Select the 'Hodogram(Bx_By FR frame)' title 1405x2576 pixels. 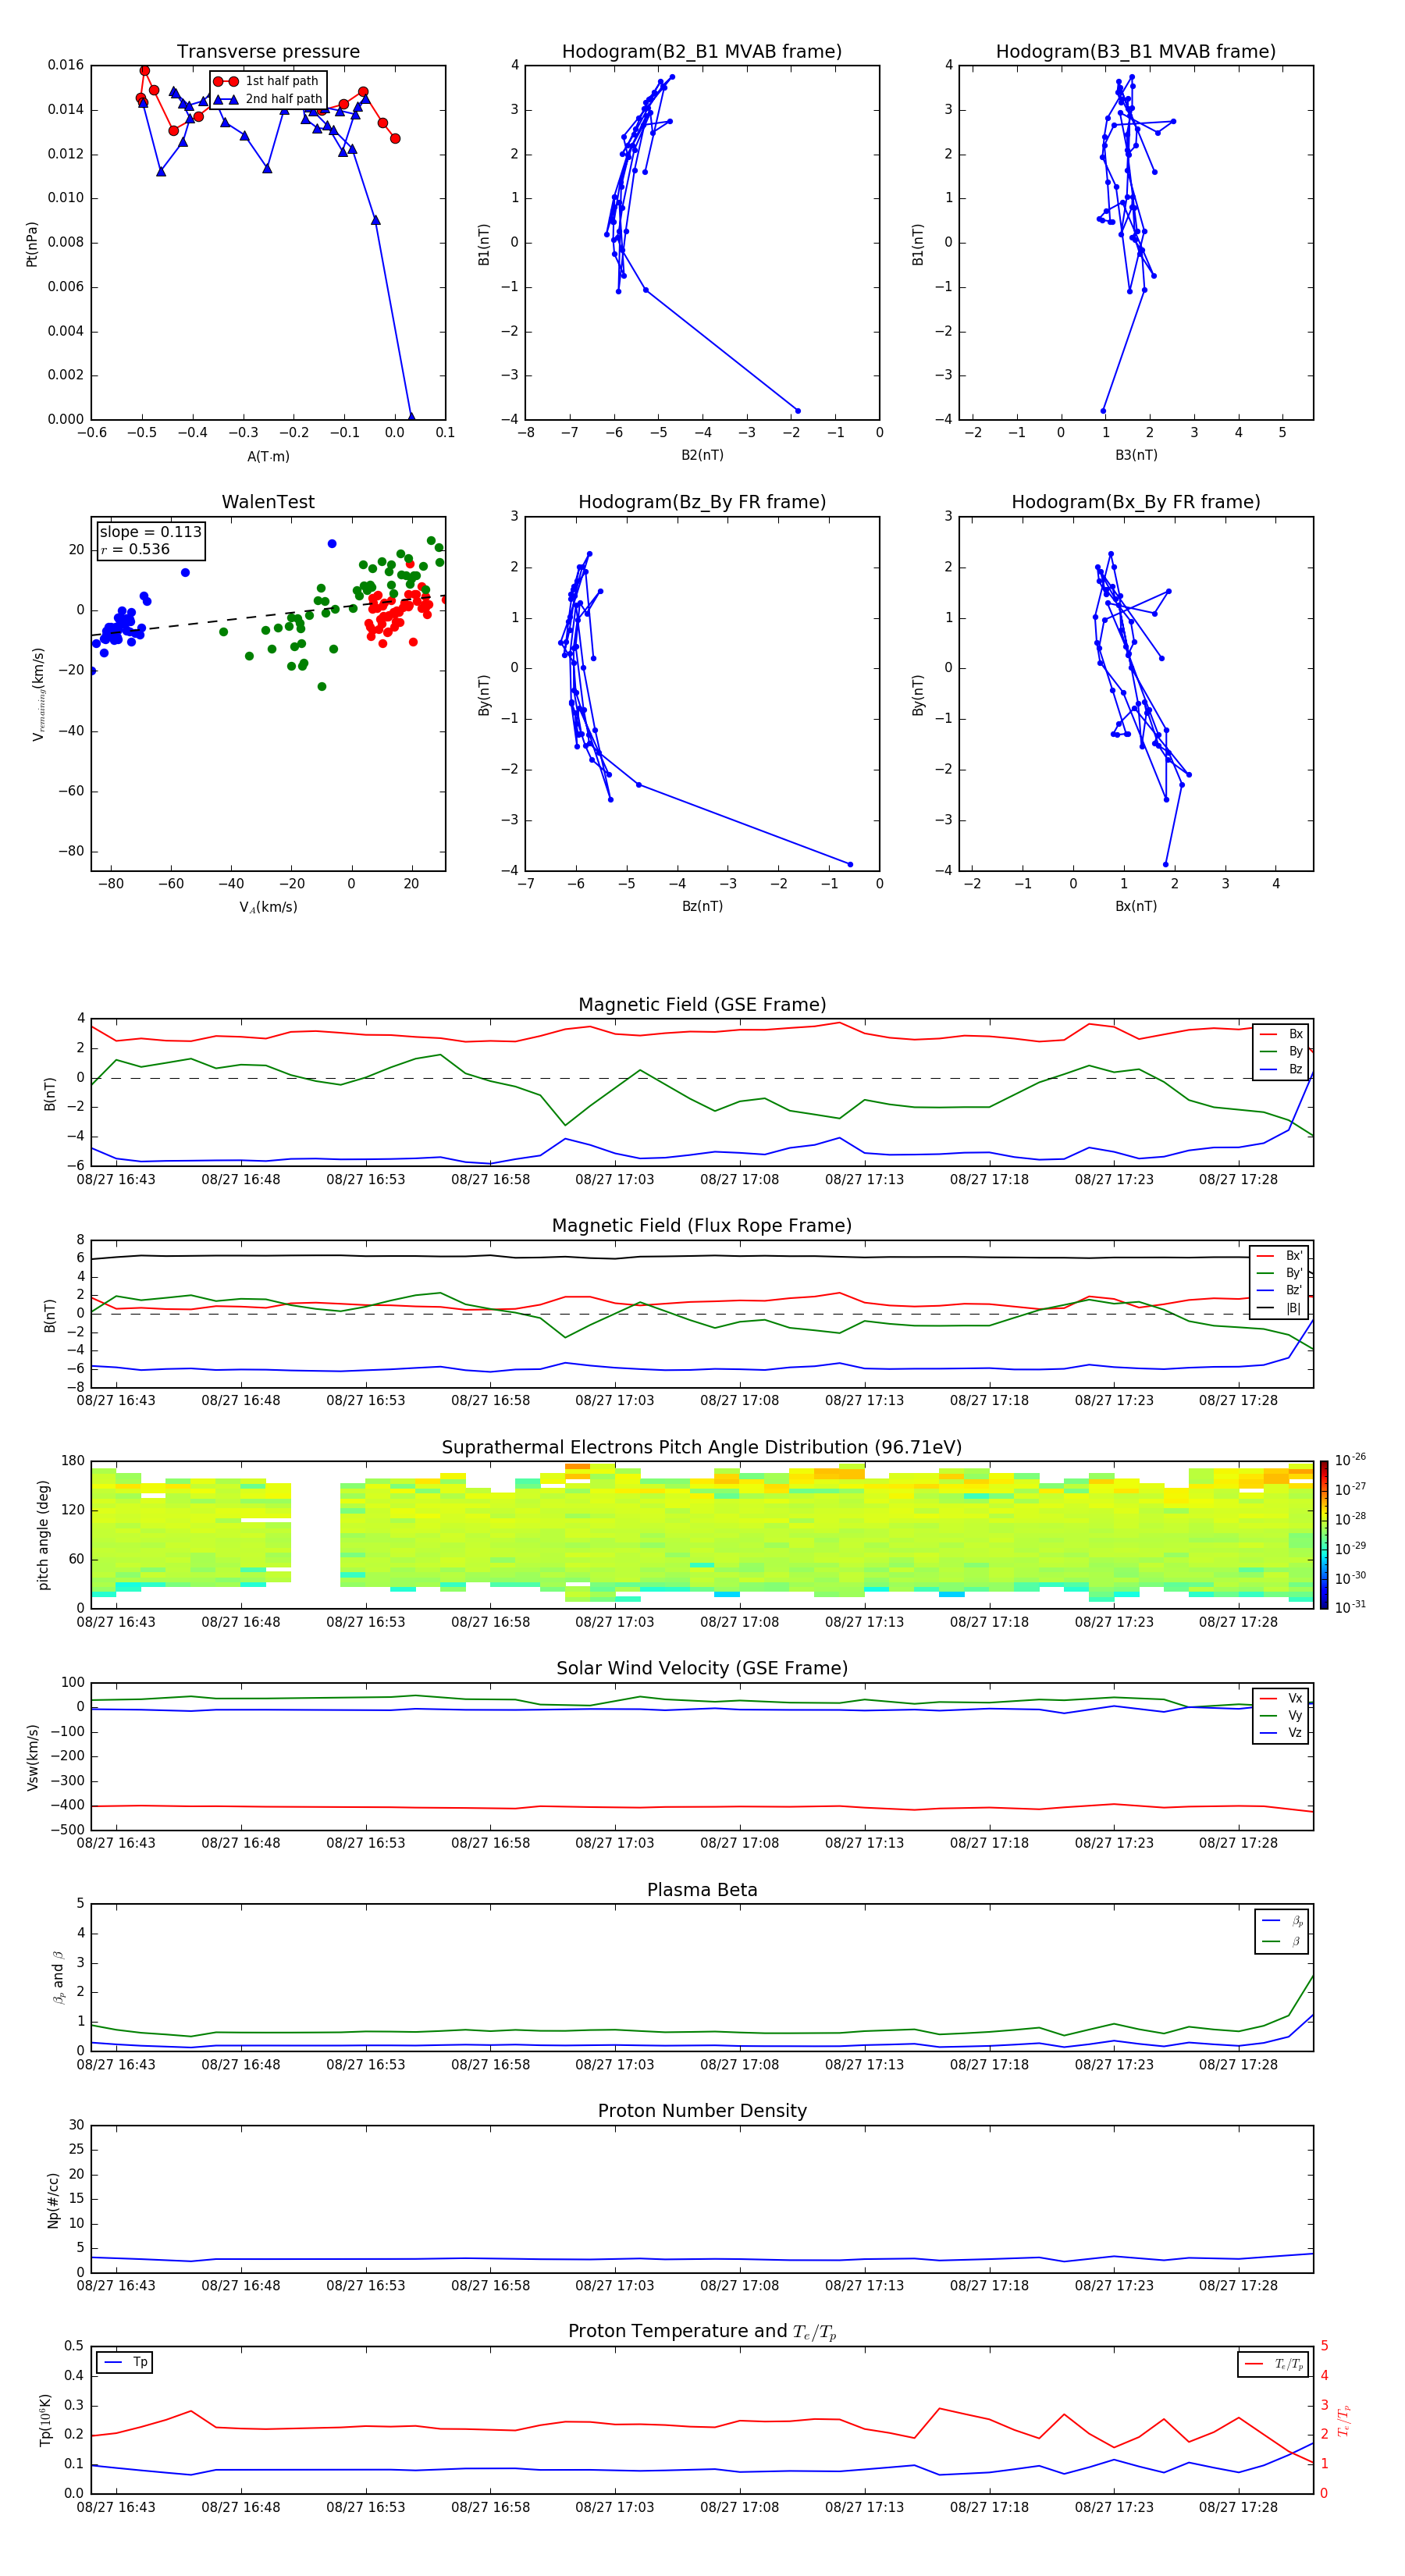pyautogui.click(x=1136, y=502)
